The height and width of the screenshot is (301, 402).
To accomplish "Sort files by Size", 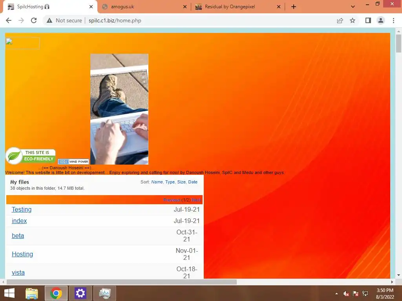I will pos(181,182).
